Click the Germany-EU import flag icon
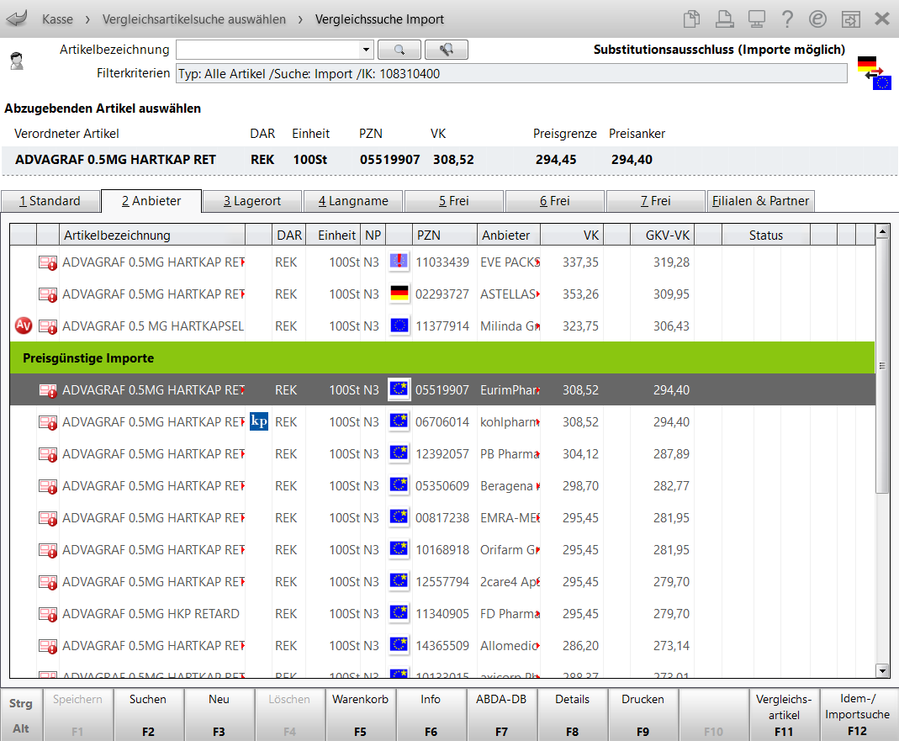Screen dimensions: 899x741 [875, 73]
